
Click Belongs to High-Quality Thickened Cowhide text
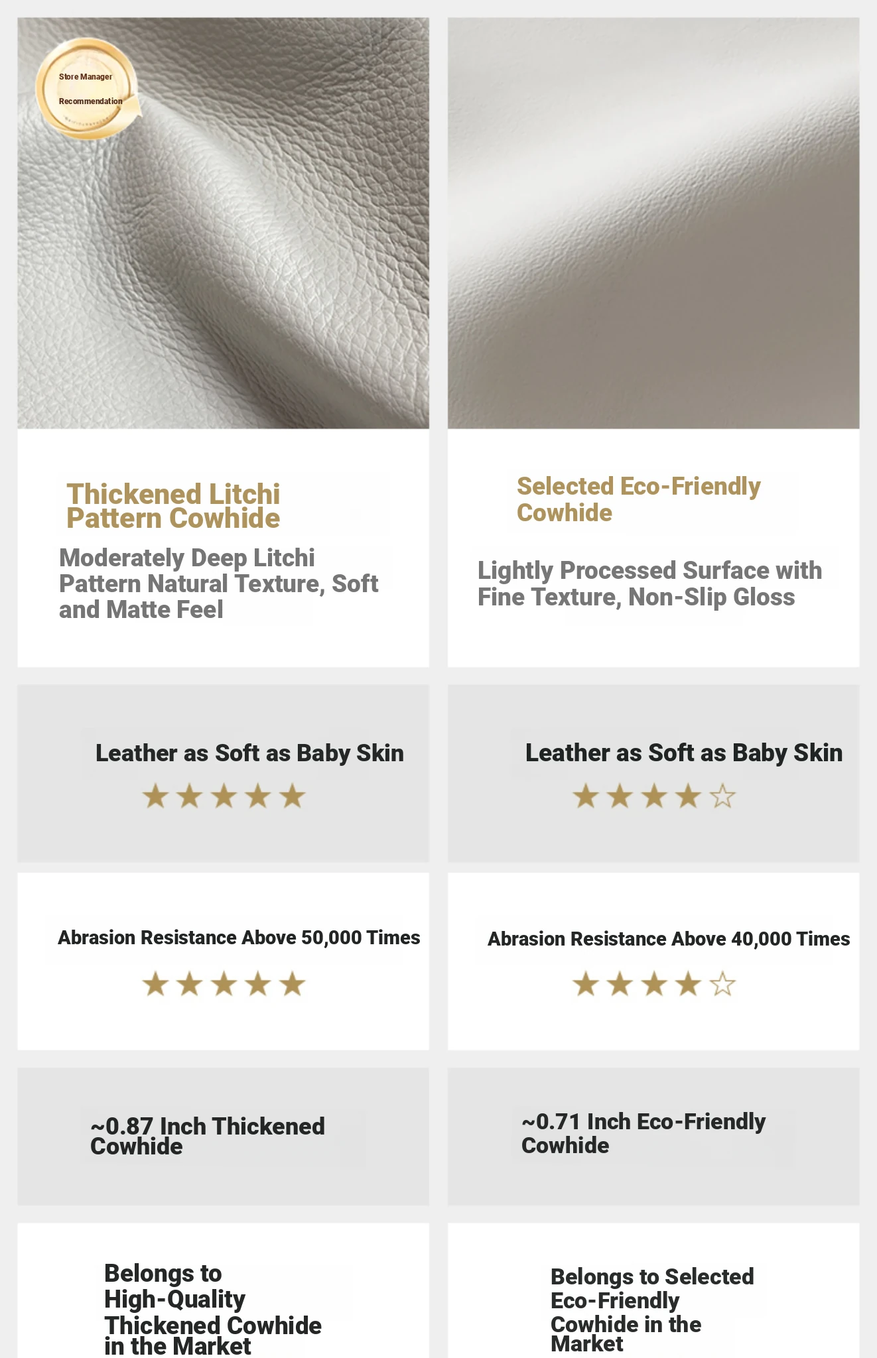coord(212,1309)
